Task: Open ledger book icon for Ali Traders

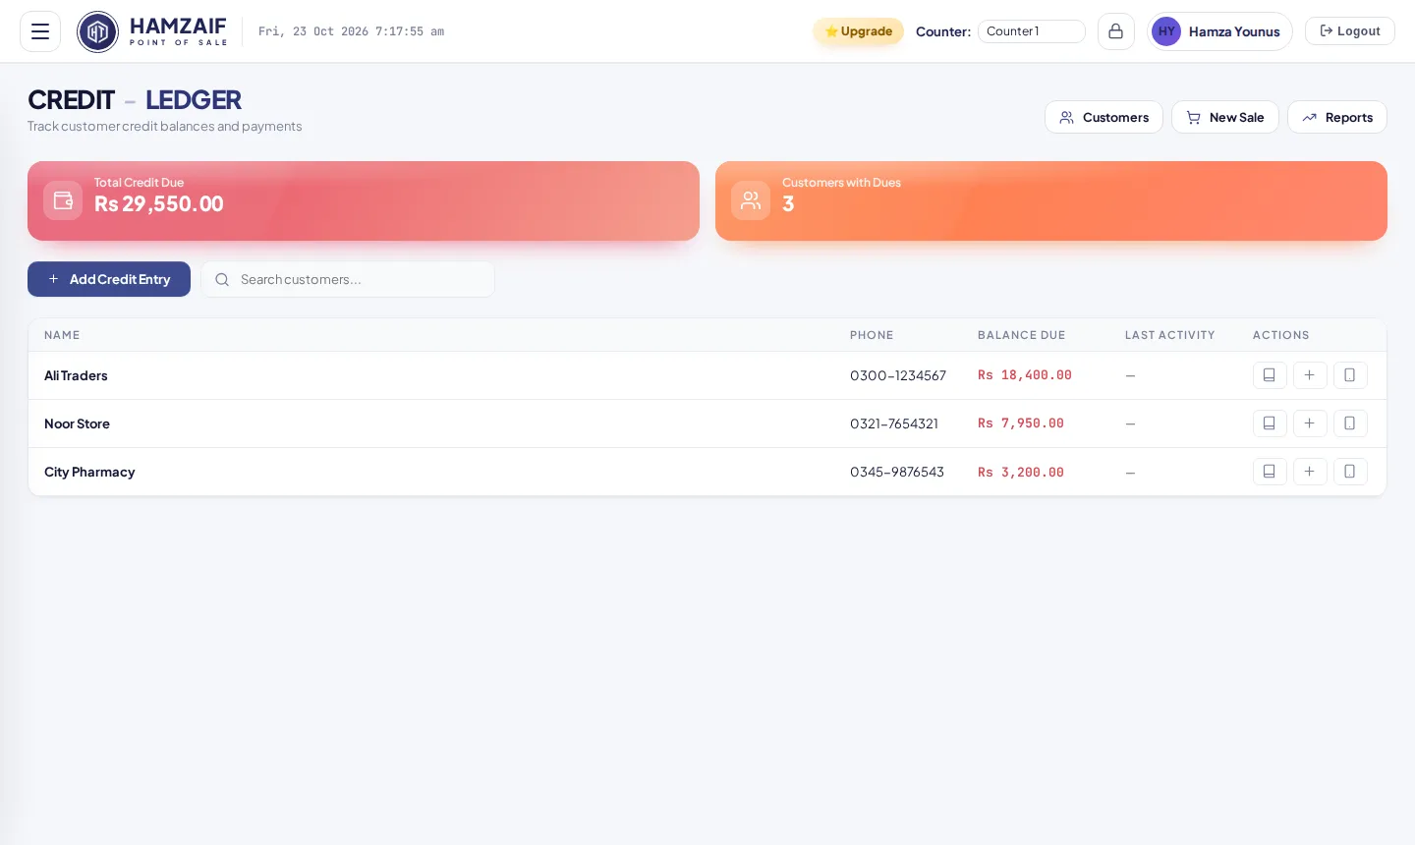Action: coord(1270,375)
